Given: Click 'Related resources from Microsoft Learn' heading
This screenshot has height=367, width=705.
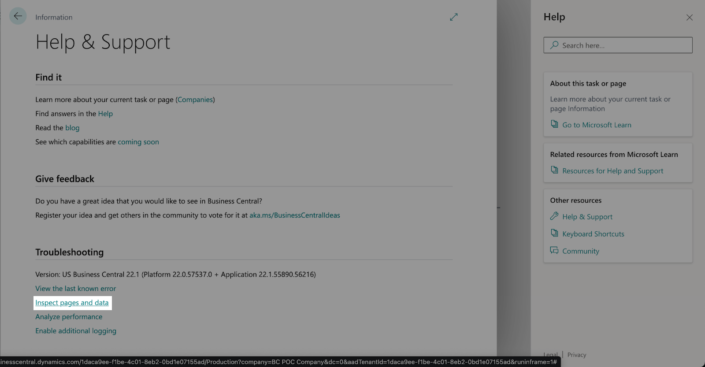Looking at the screenshot, I should pos(614,154).
